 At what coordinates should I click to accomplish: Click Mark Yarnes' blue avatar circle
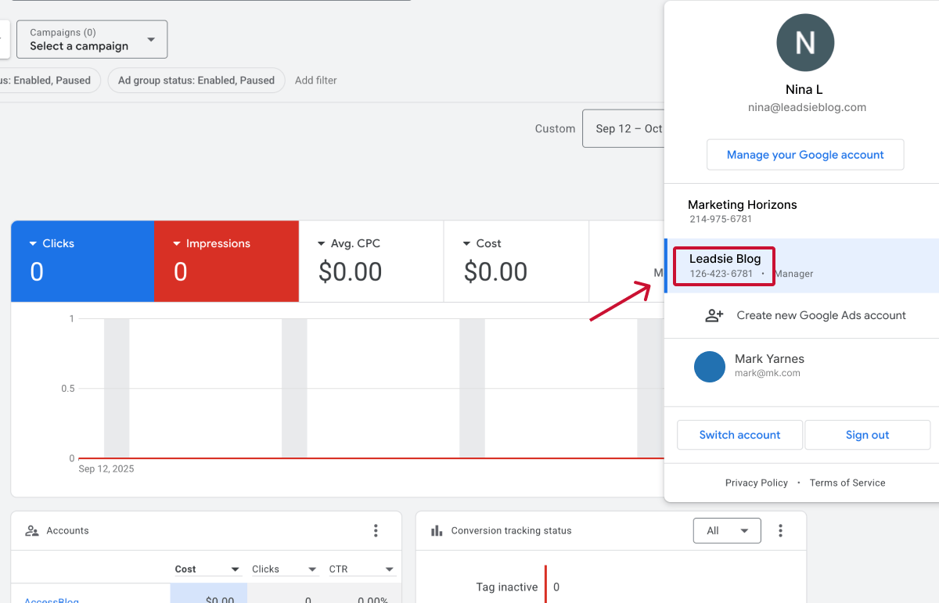[x=710, y=366]
